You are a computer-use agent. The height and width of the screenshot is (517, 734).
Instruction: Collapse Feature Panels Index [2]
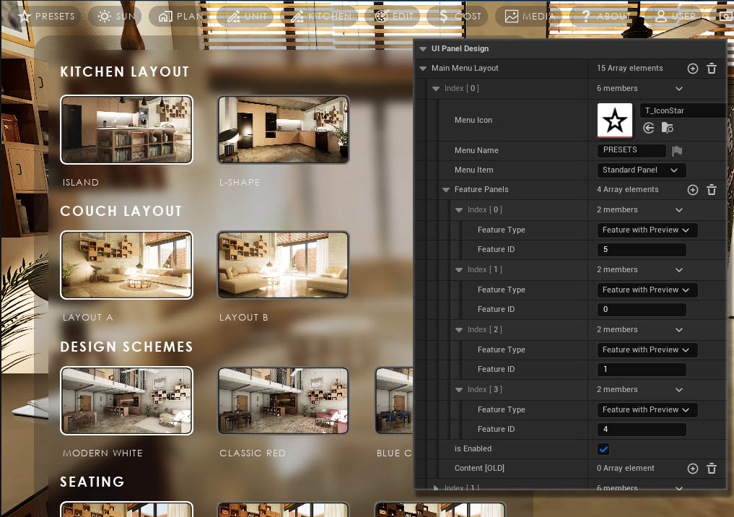click(459, 330)
